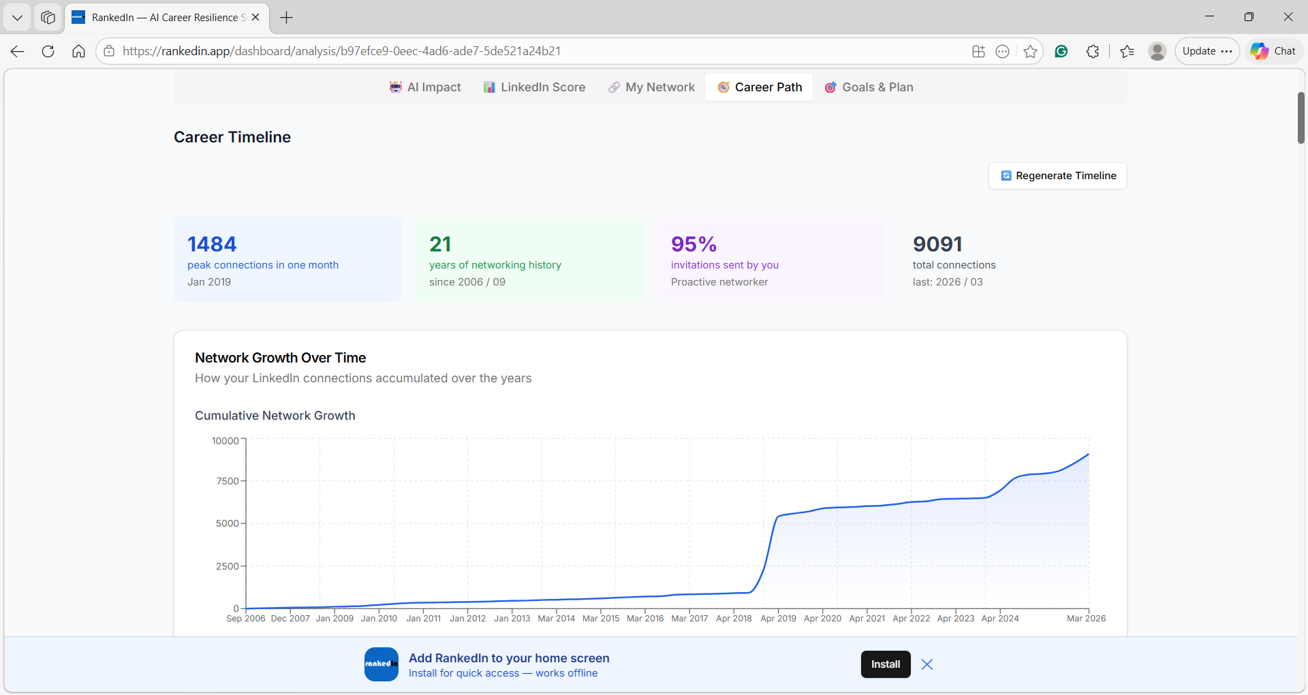Open a new browser tab
Image resolution: width=1308 pixels, height=695 pixels.
tap(287, 18)
